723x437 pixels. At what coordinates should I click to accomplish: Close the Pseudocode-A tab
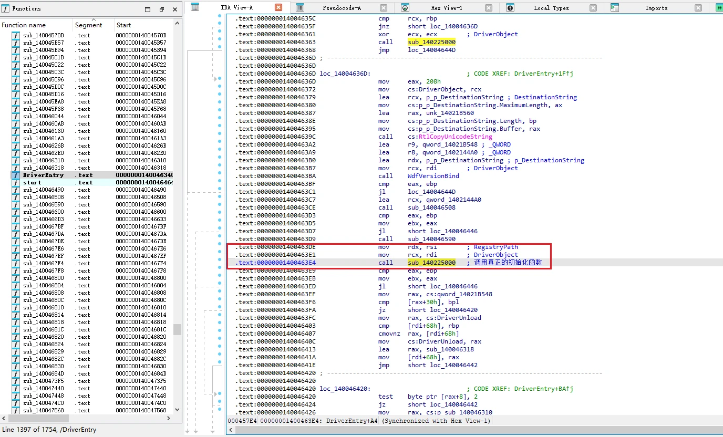[384, 7]
